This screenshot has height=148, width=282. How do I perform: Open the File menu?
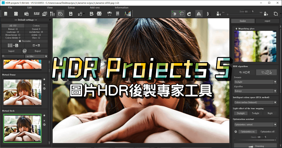10,7
